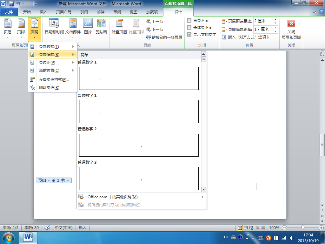
Task: Click spelling proofing check icon in status bar
Action: [47, 227]
